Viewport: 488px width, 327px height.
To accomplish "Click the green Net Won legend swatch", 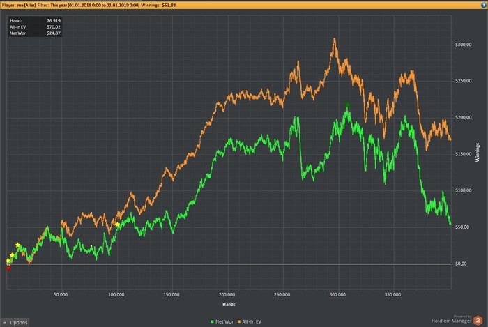I will [212, 321].
